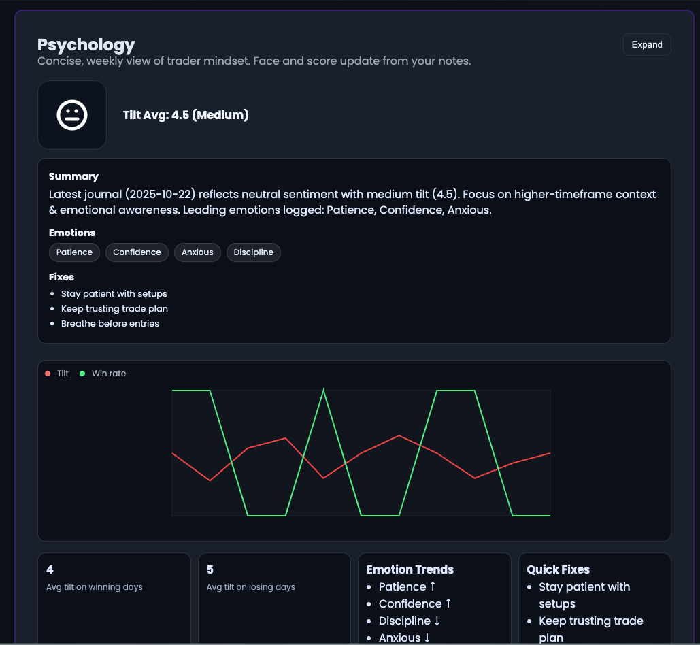The width and height of the screenshot is (700, 645).
Task: Toggle the Anxious emotion chip
Action: pyautogui.click(x=197, y=252)
